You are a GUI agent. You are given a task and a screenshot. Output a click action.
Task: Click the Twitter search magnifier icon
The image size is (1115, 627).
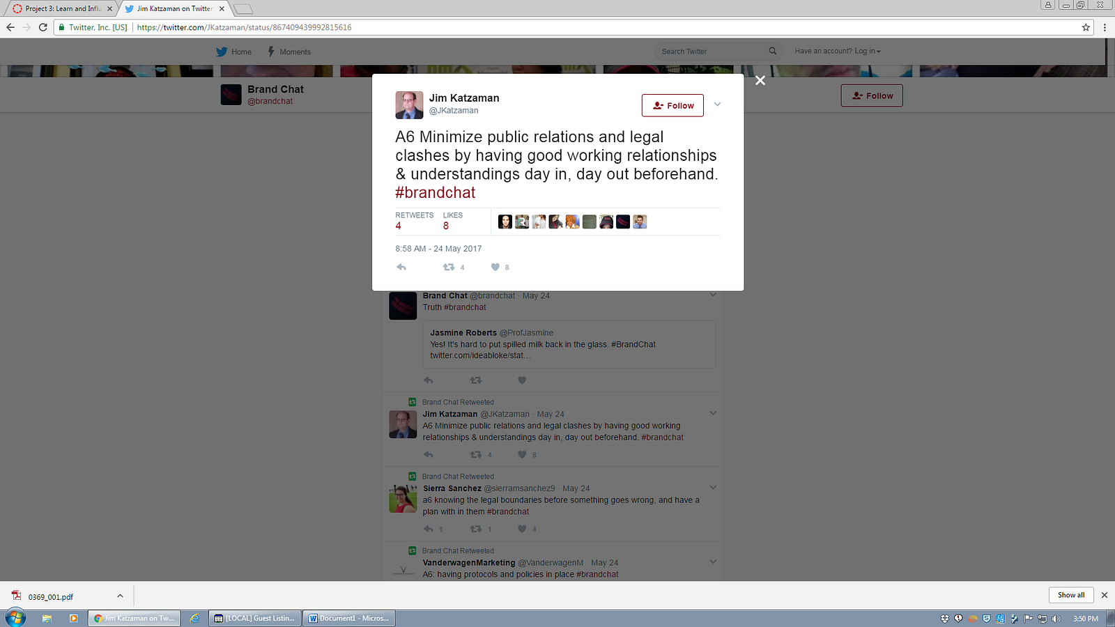pyautogui.click(x=772, y=51)
